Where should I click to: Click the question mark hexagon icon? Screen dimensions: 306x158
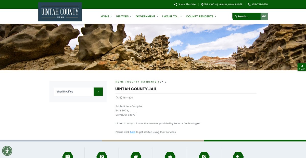(x=102, y=155)
